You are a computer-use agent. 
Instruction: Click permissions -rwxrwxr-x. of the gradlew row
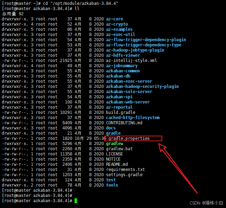click(15, 144)
